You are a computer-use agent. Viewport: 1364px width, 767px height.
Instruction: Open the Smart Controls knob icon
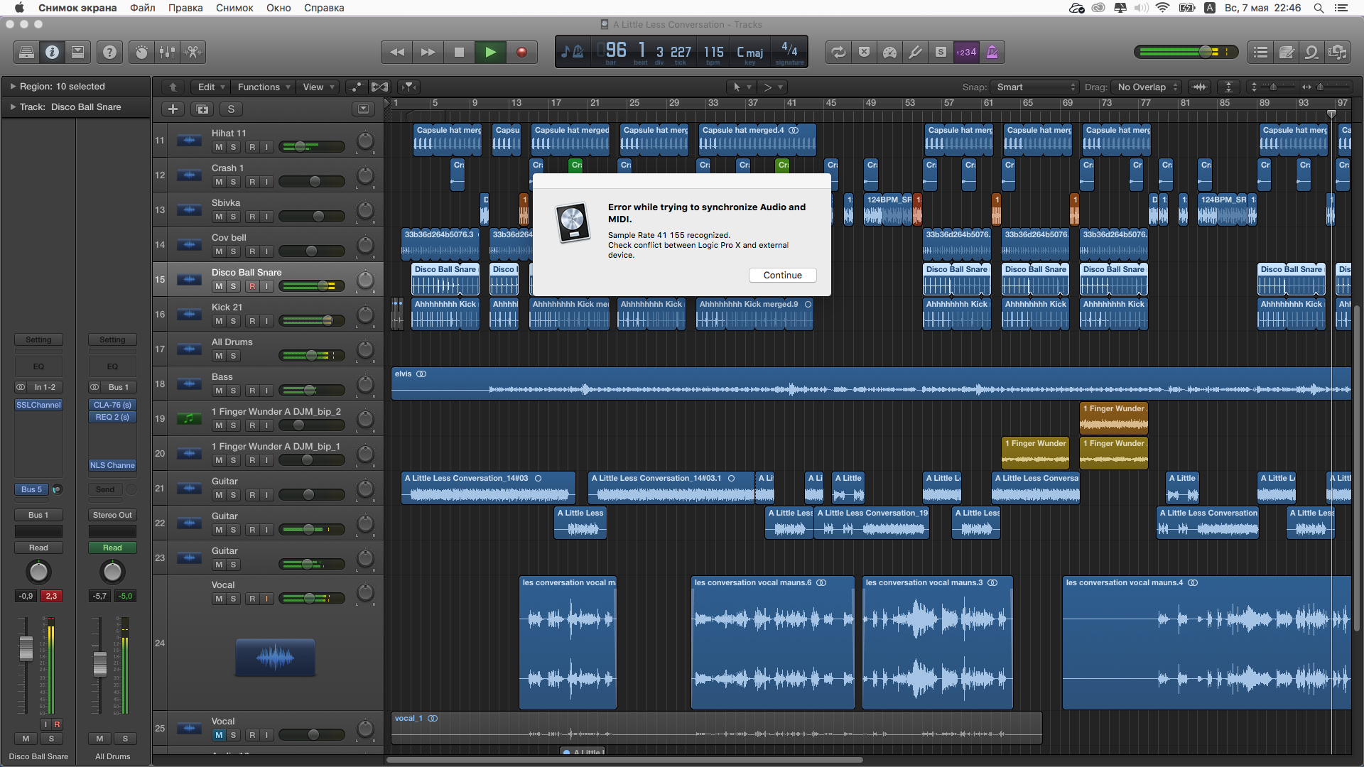coord(141,52)
